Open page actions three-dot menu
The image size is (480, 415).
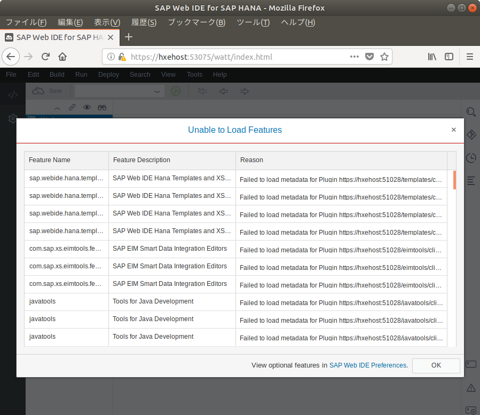(355, 57)
